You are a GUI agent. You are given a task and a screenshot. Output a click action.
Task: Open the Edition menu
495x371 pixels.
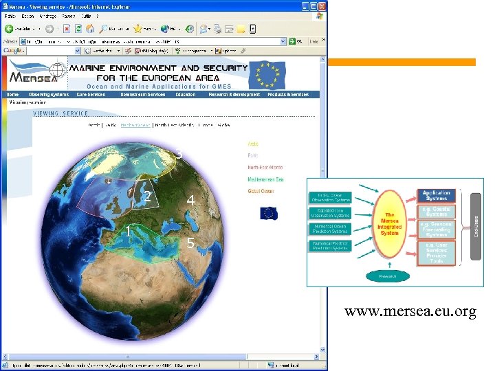click(x=27, y=16)
